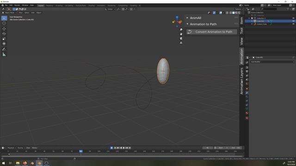This screenshot has width=296, height=166.
Task: Open transform orientation Global dropdown
Action: click(110, 9)
